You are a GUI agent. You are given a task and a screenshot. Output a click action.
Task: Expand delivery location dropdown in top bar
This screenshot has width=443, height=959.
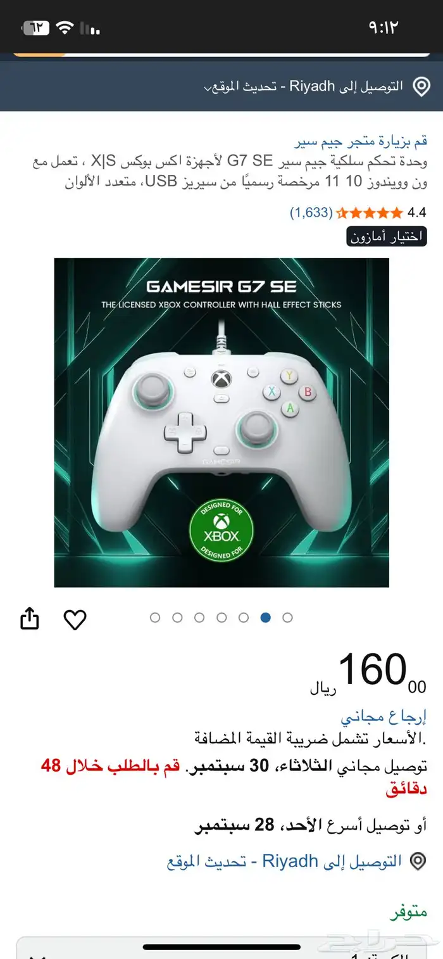[x=304, y=87]
